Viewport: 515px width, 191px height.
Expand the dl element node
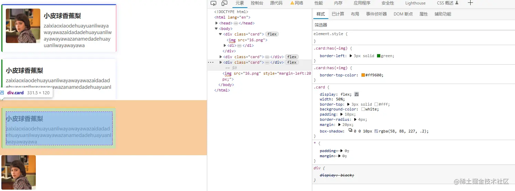pos(225,45)
